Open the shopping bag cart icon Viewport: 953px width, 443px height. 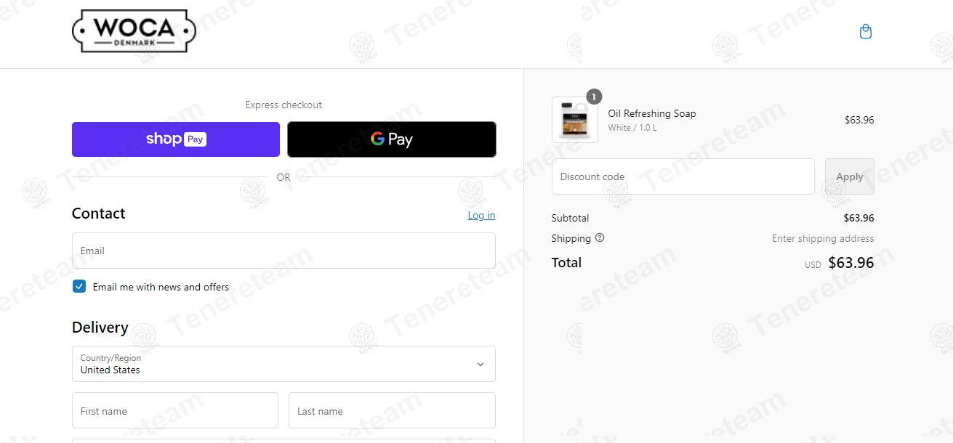pos(865,31)
